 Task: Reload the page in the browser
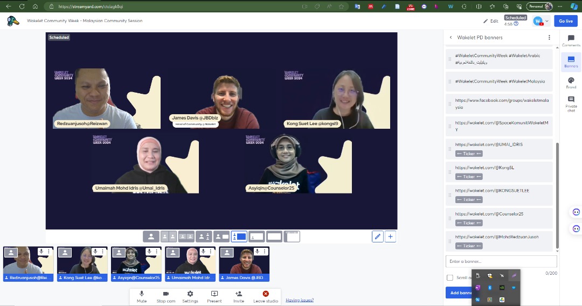22,6
